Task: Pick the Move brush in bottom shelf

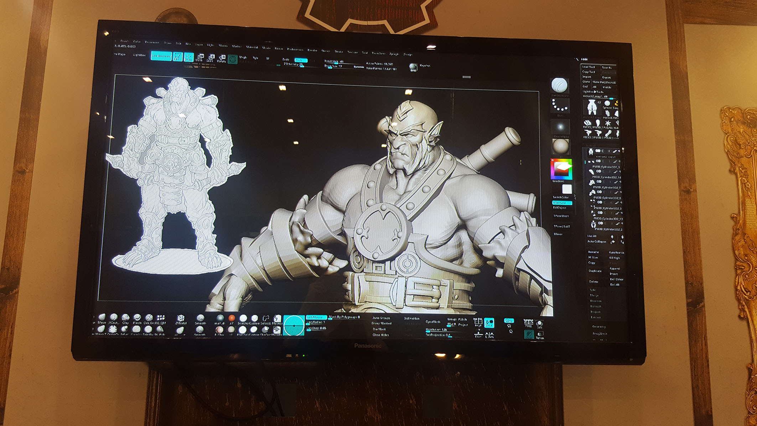Action: point(102,318)
